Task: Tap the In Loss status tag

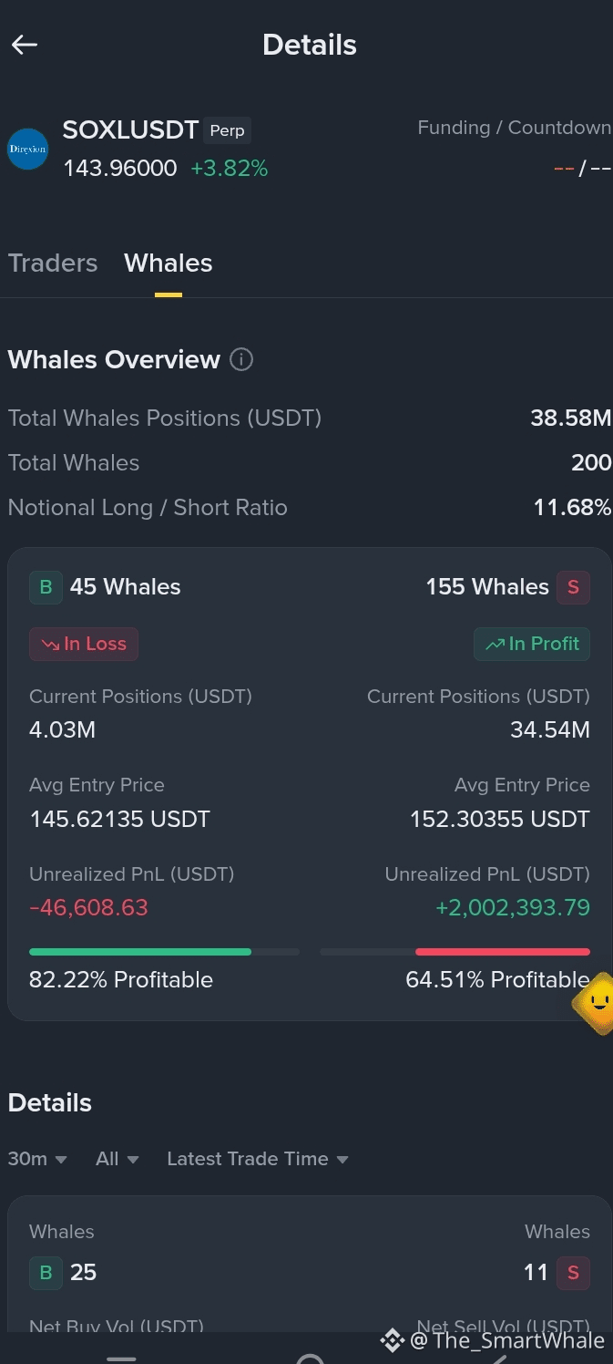Action: tap(84, 644)
